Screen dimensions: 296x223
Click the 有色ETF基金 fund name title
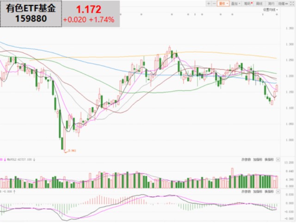[x=31, y=8]
